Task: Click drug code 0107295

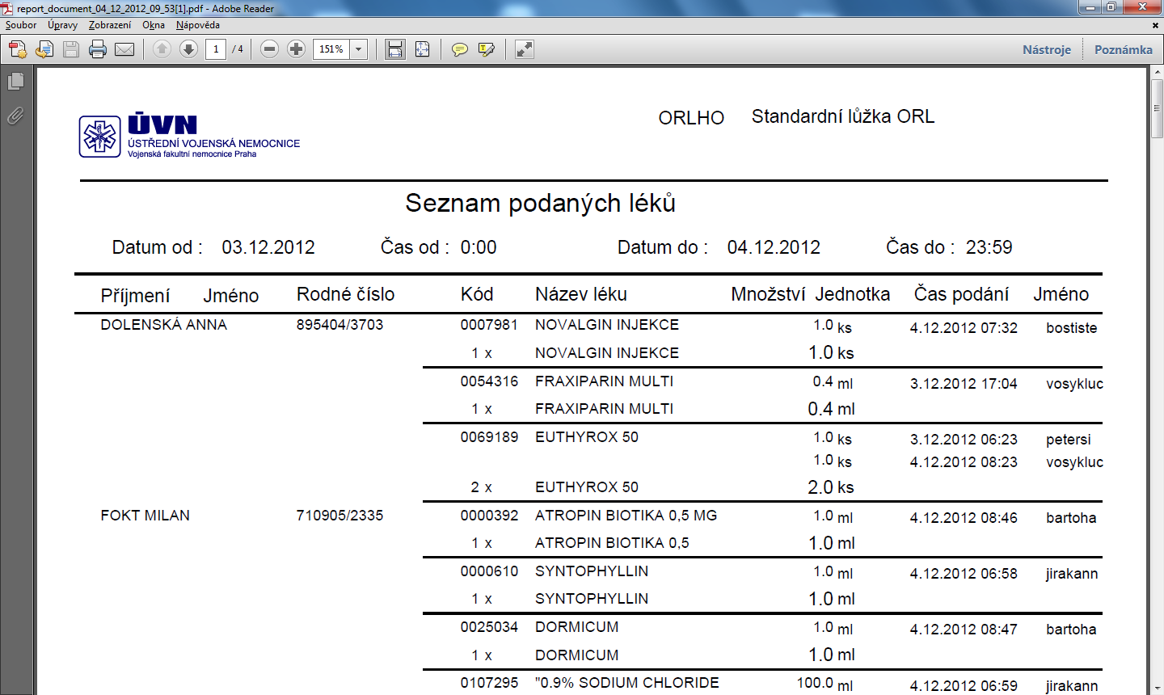Action: (x=489, y=683)
